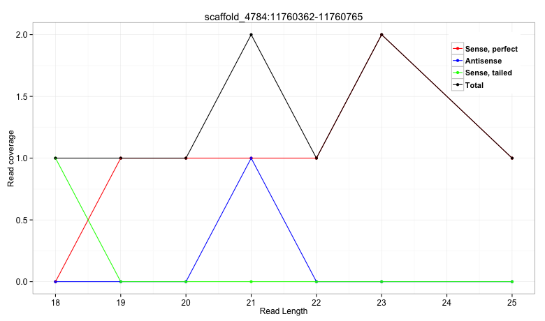Click the red Sense, perfect legend marker
The width and height of the screenshot is (545, 321).
pyautogui.click(x=458, y=49)
